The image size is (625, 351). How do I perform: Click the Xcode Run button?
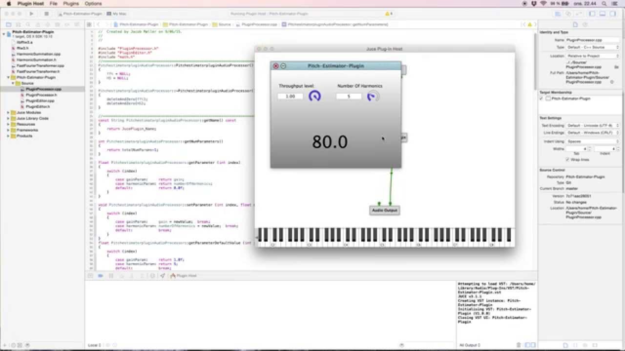[x=32, y=14]
